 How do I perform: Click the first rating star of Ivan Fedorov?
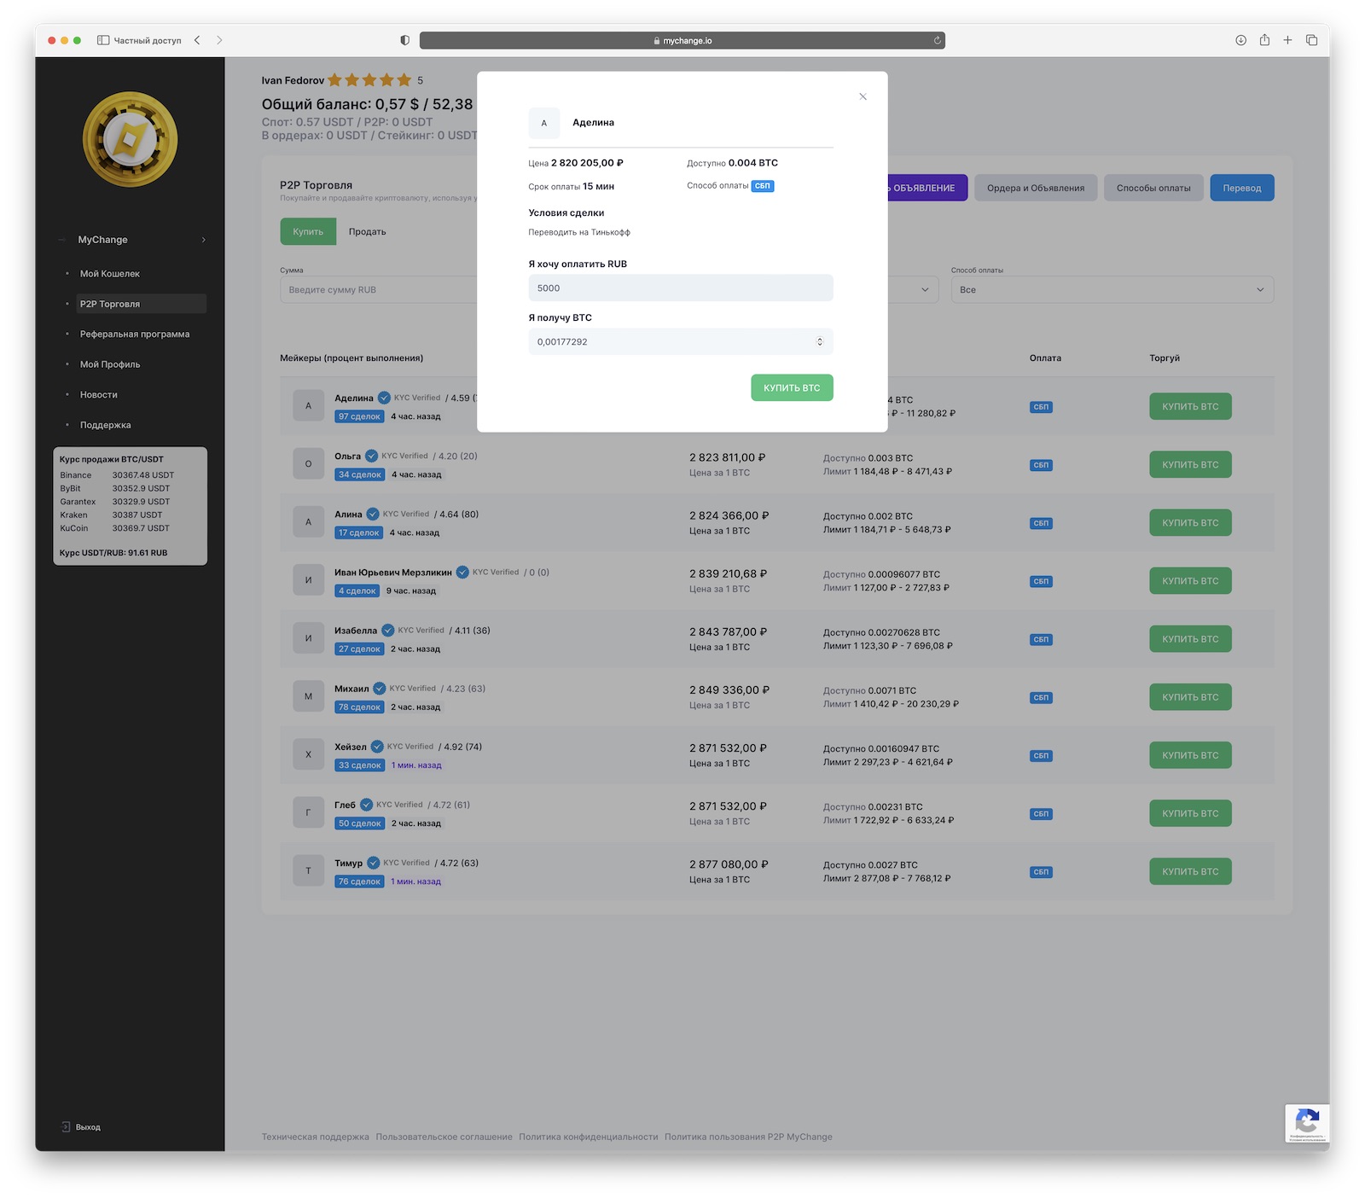coord(334,80)
